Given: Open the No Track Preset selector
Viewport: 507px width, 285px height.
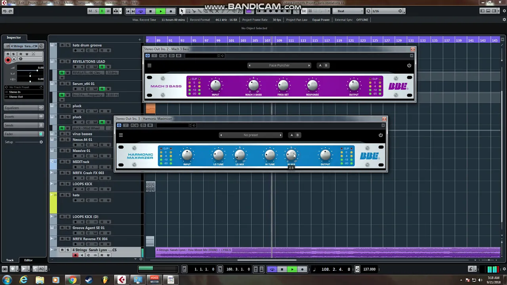Looking at the screenshot, I should (x=25, y=87).
